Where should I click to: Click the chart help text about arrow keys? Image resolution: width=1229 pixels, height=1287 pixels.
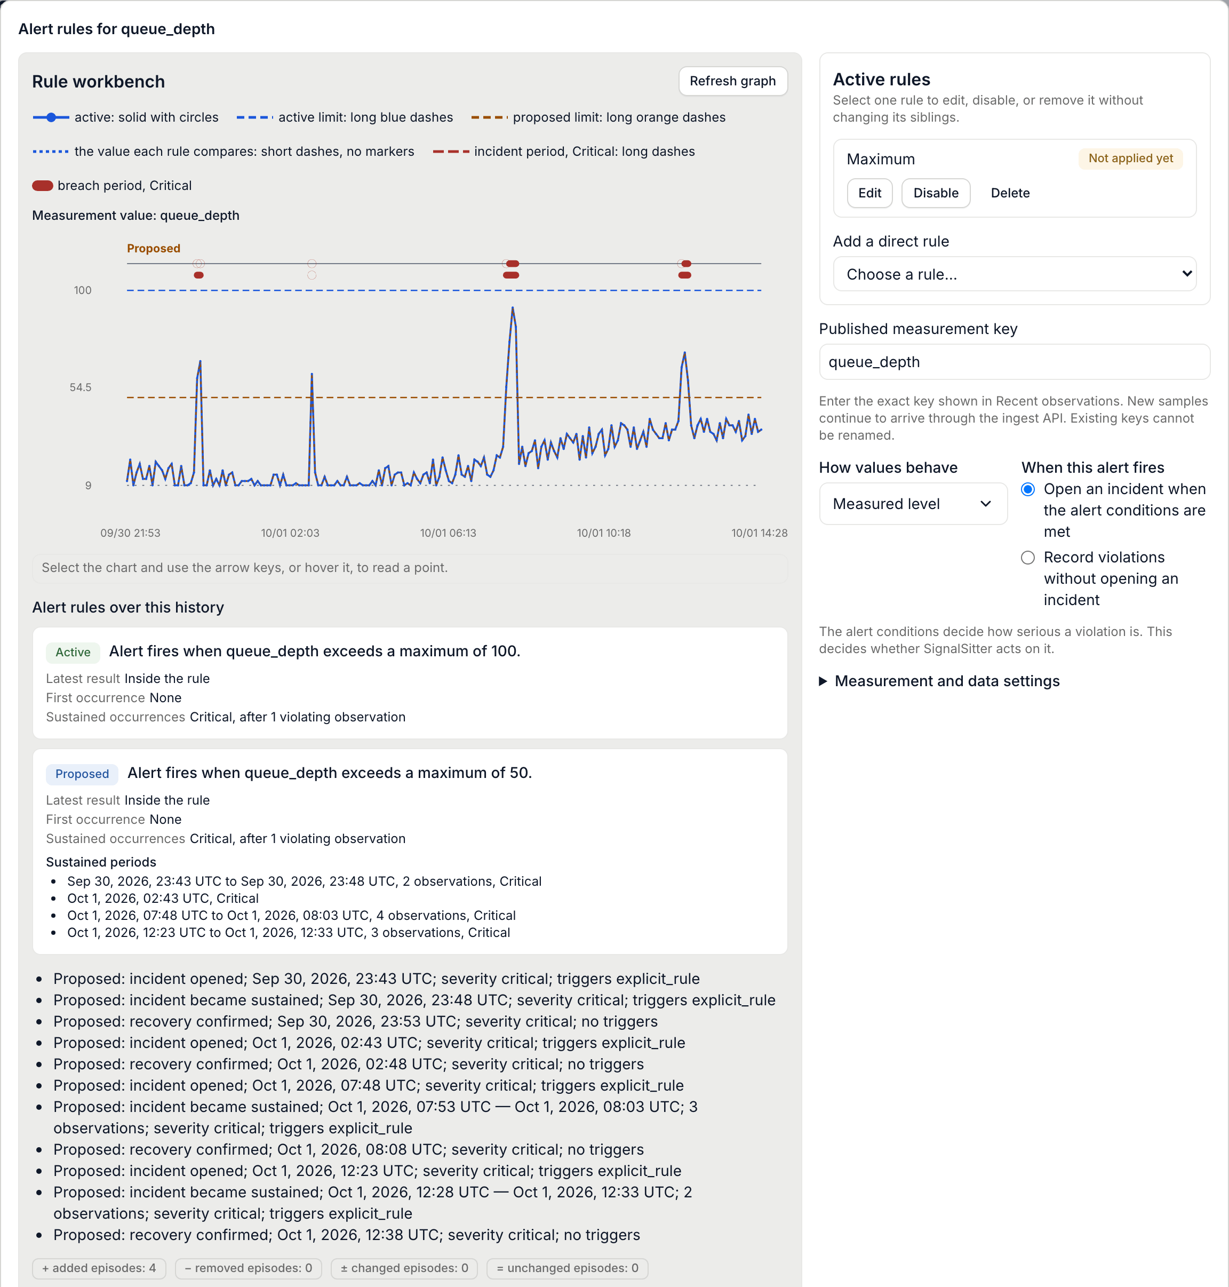click(x=244, y=568)
